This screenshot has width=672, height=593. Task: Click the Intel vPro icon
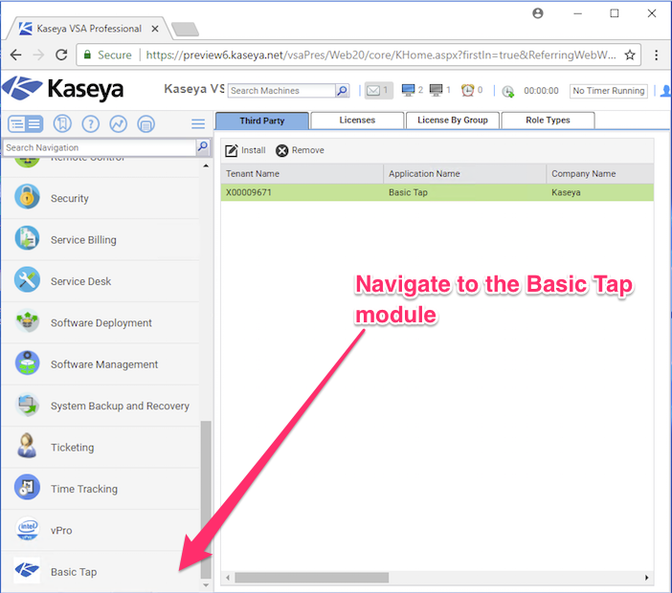click(x=27, y=529)
